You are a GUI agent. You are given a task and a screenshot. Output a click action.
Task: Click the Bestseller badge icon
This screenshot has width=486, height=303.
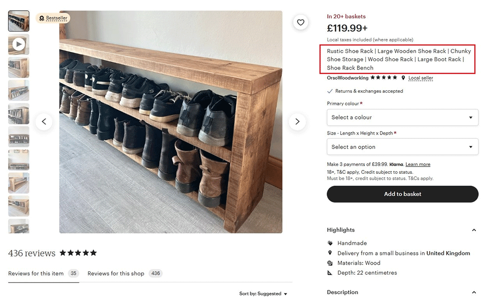42,18
